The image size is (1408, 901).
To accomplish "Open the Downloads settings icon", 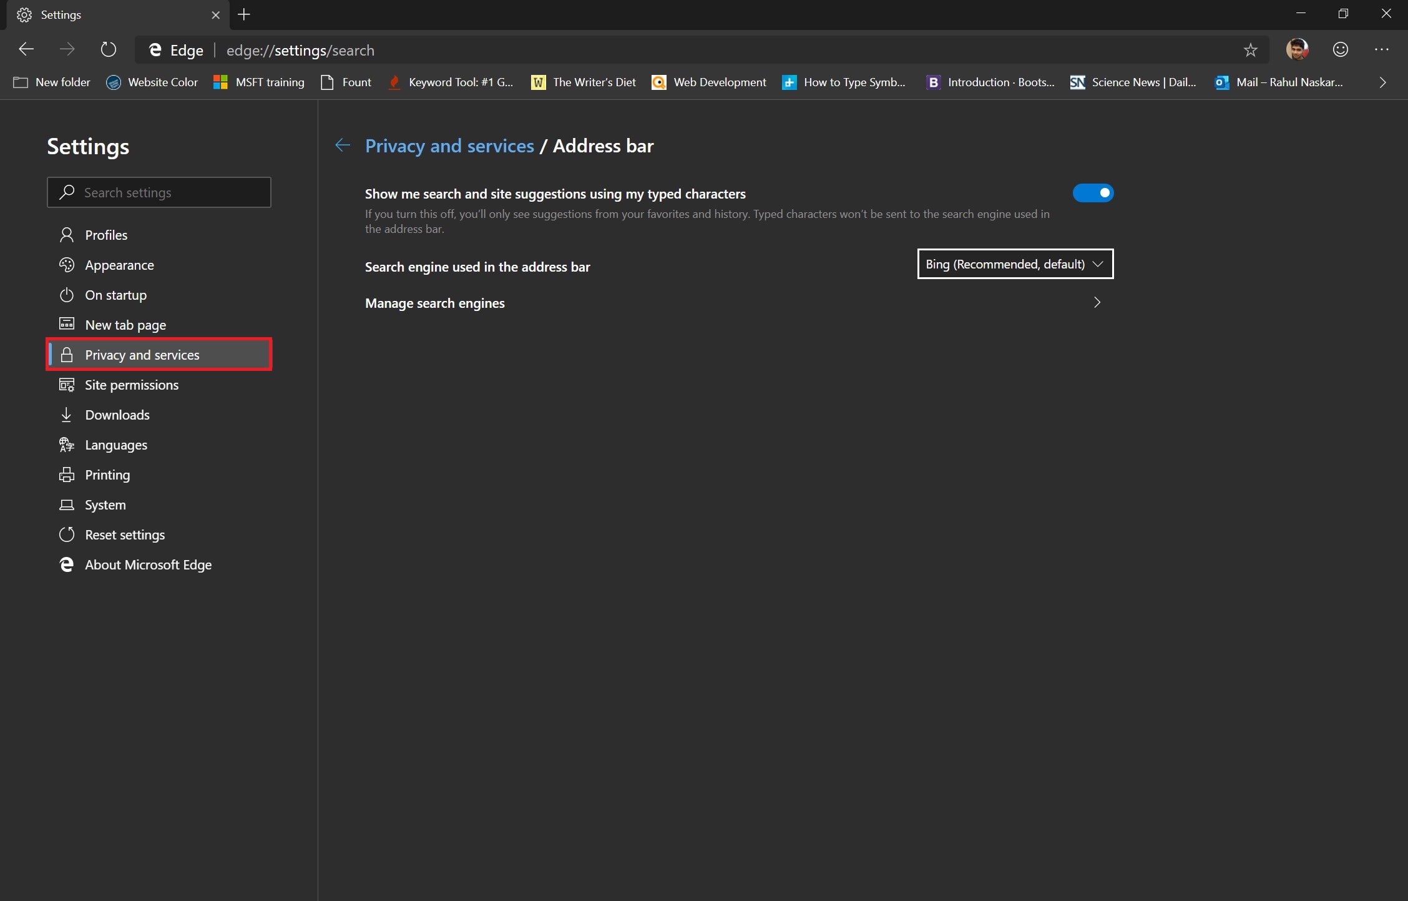I will (x=67, y=415).
